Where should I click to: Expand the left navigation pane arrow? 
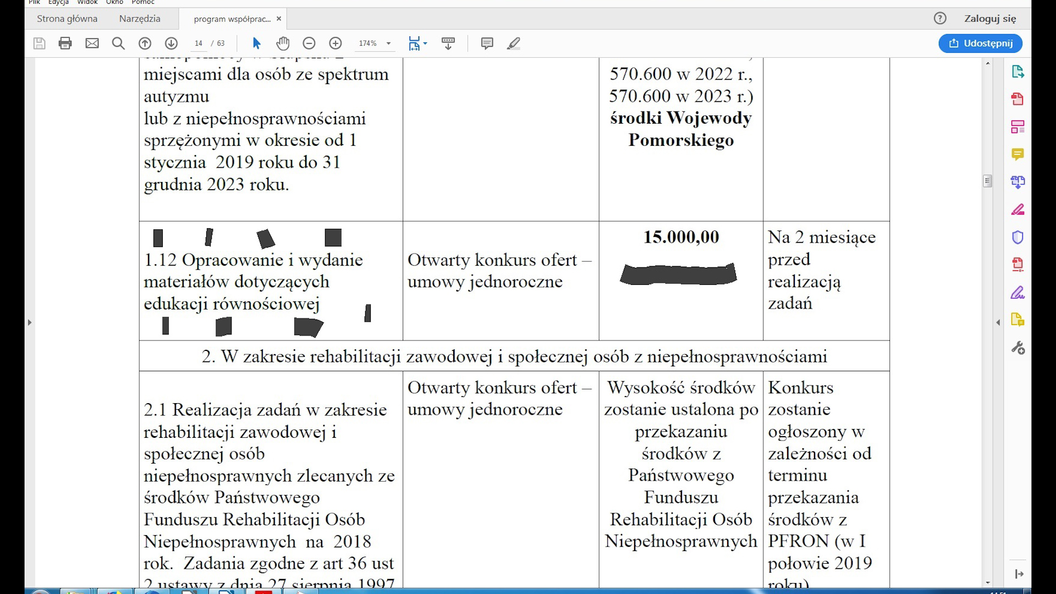[x=30, y=322]
